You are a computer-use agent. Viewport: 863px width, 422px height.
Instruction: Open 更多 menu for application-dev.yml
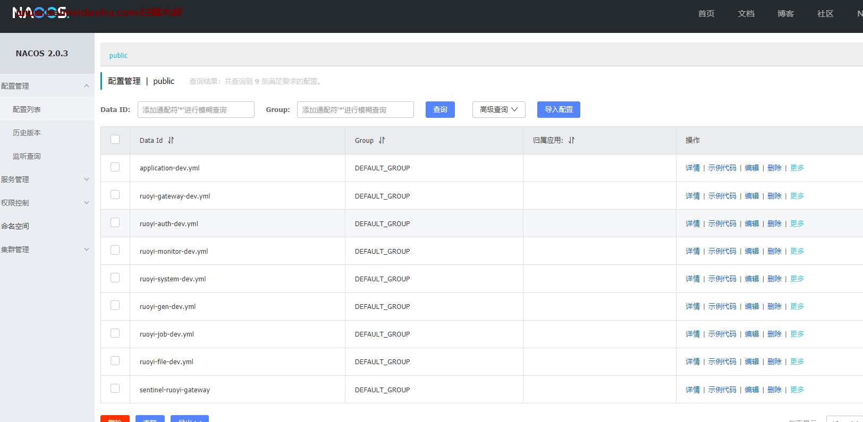tap(797, 168)
